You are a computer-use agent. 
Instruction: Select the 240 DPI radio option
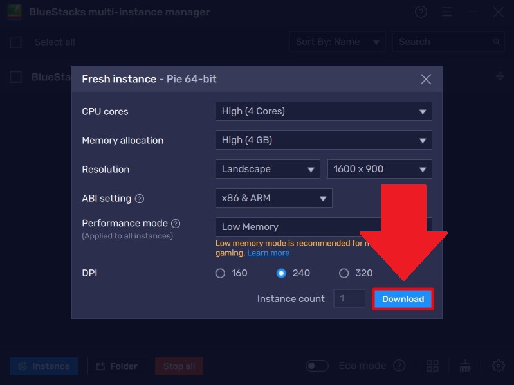(281, 273)
